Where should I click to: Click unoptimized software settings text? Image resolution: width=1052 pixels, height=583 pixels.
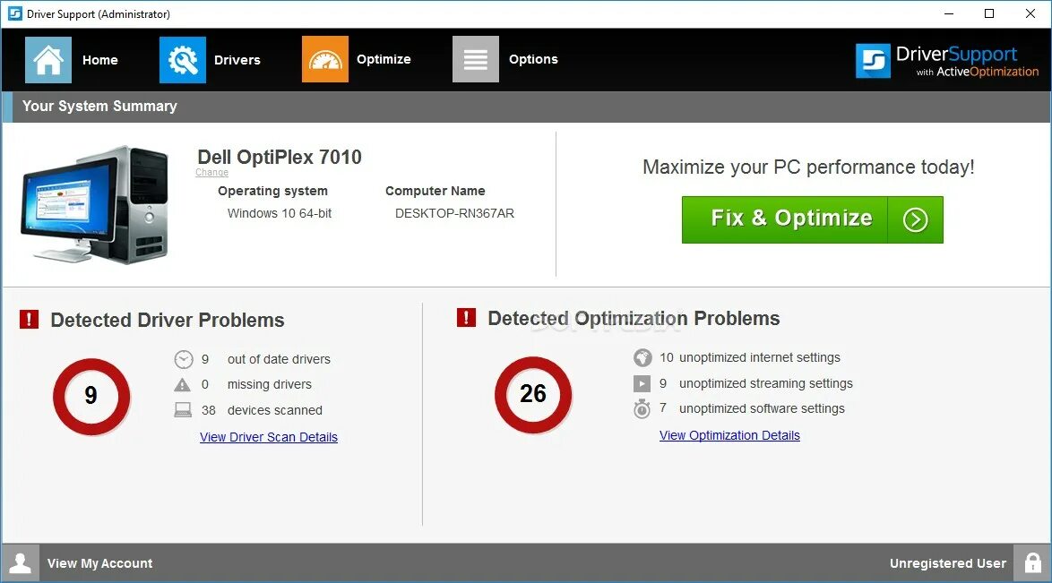[x=762, y=408]
